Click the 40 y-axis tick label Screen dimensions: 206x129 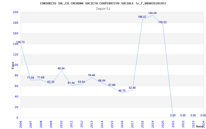point(16,96)
